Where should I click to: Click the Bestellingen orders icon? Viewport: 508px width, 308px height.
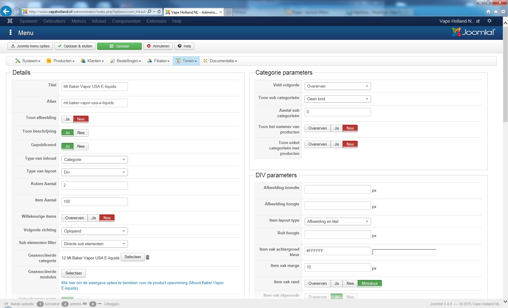coord(112,61)
